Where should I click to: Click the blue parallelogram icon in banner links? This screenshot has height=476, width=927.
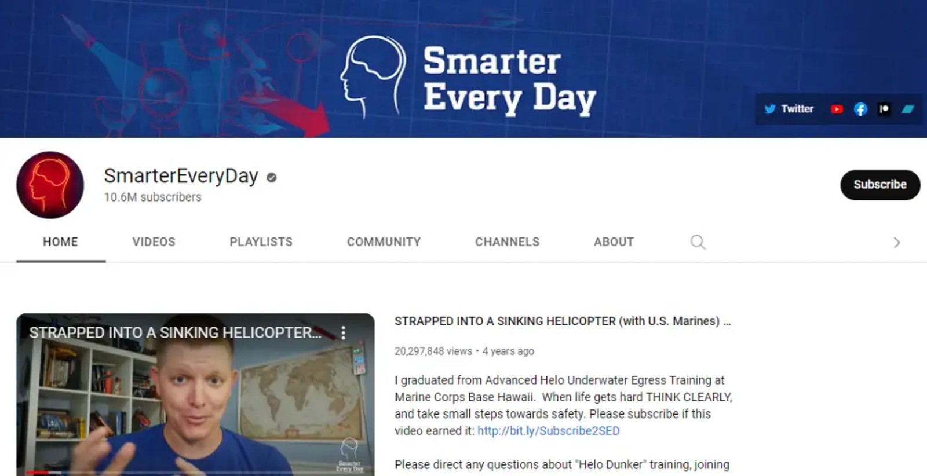tap(908, 109)
